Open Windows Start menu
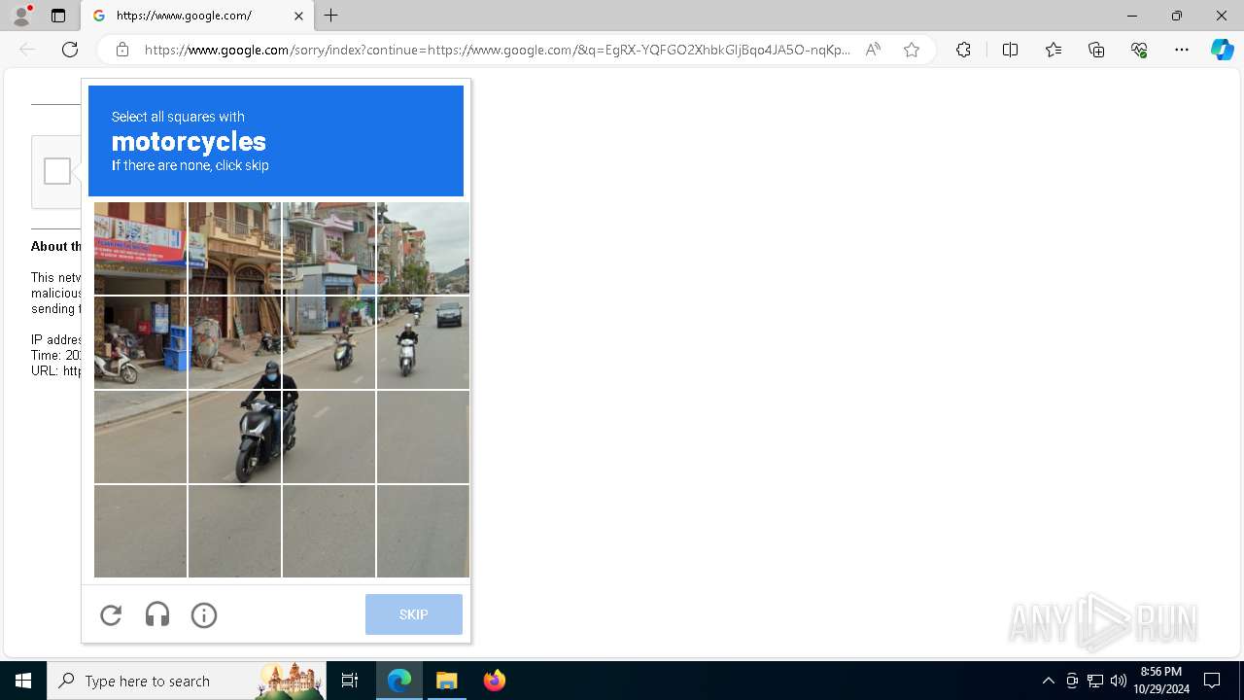 click(23, 681)
